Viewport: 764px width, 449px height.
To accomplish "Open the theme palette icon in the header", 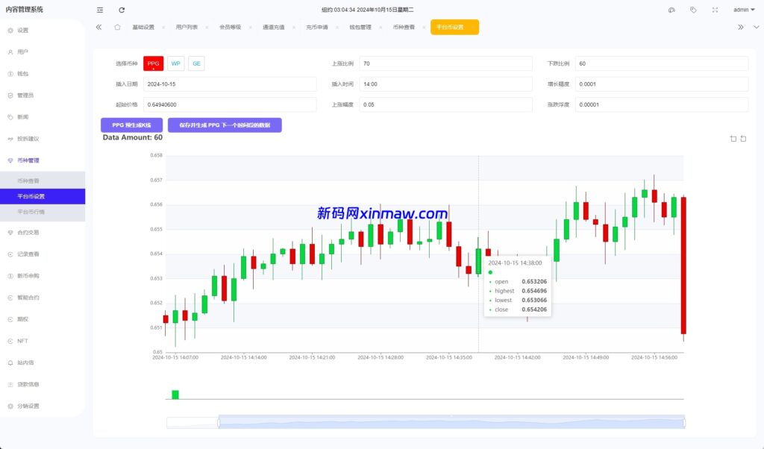I will [x=671, y=10].
